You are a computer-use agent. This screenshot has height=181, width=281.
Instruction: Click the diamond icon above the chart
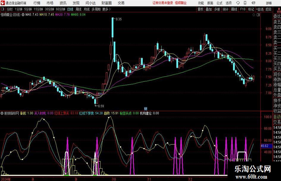(254, 15)
